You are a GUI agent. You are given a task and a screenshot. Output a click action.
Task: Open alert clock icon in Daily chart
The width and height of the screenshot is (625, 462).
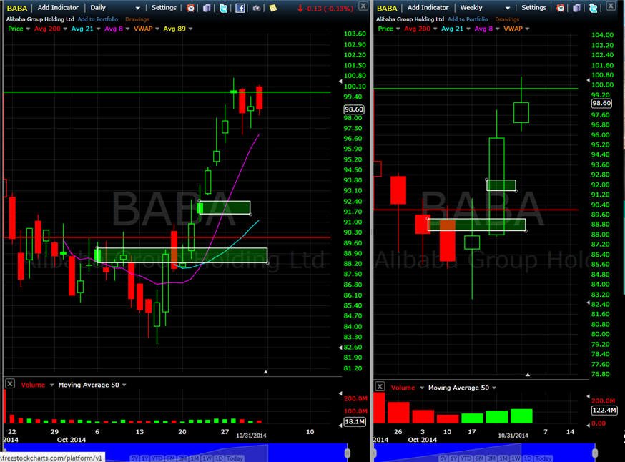click(190, 8)
